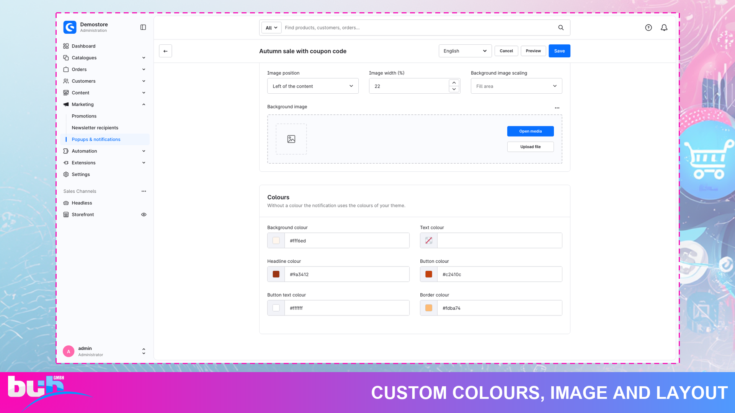Go back with the left arrow button
735x413 pixels.
pyautogui.click(x=165, y=51)
